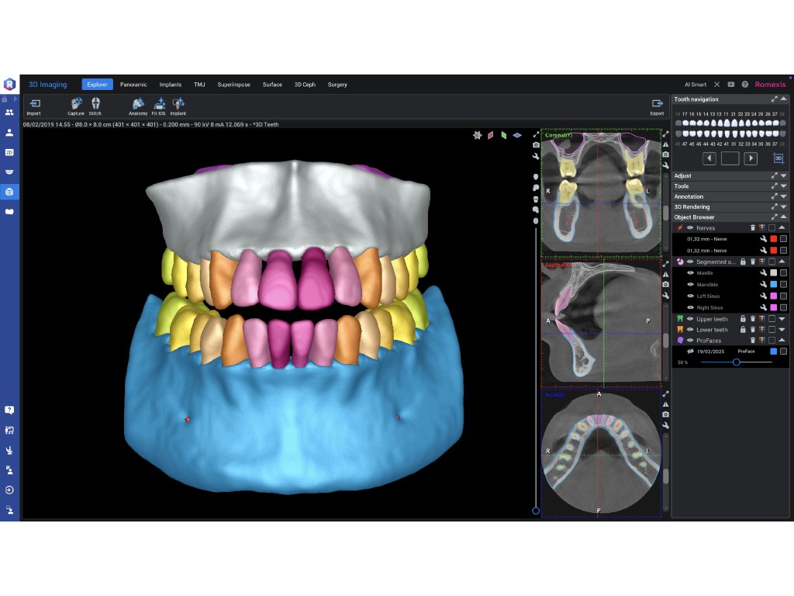This screenshot has height=596, width=794.
Task: Go to next tooth with right arrow
Action: pyautogui.click(x=751, y=158)
